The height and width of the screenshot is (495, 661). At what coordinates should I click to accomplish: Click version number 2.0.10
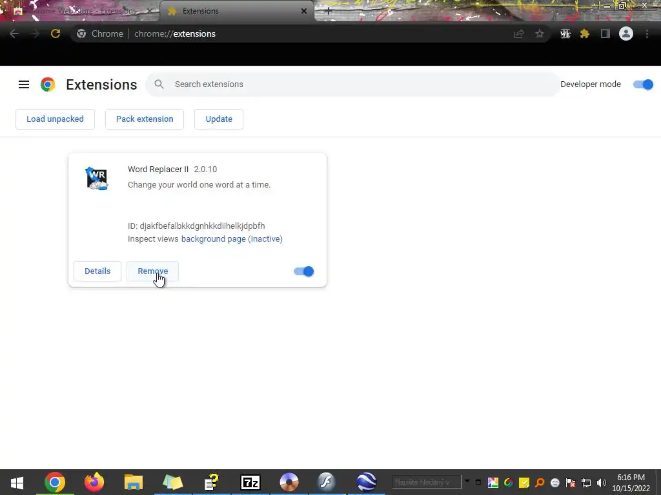(205, 170)
